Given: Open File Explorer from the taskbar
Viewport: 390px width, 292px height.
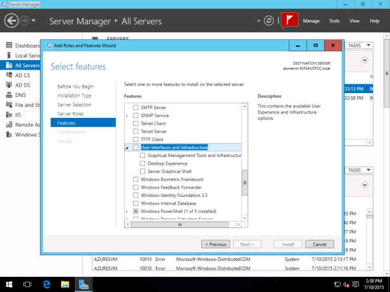Looking at the screenshot, I should pos(65,284).
